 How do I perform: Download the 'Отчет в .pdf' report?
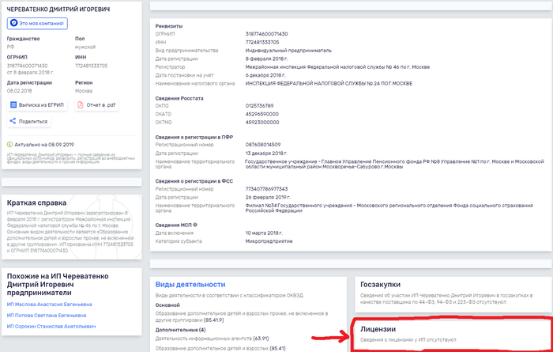coord(96,105)
